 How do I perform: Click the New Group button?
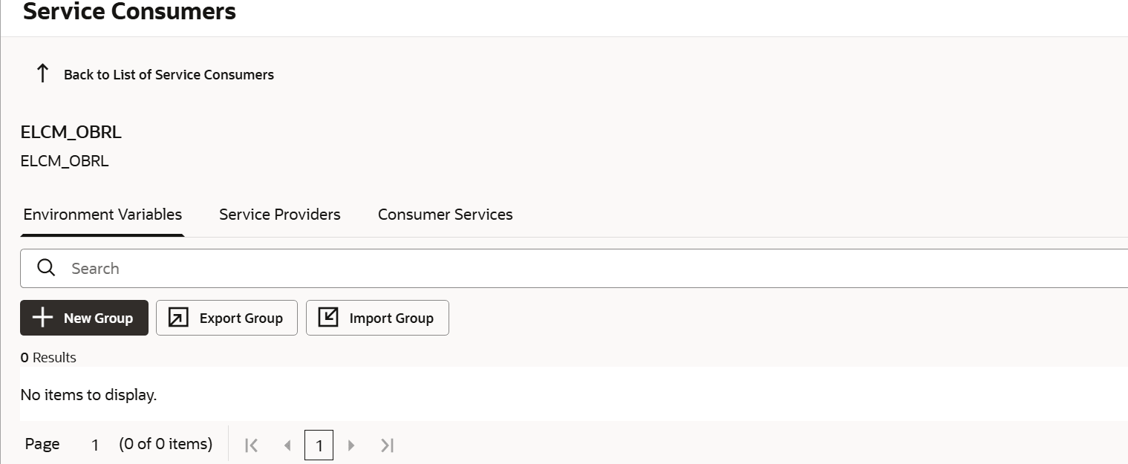coord(84,318)
